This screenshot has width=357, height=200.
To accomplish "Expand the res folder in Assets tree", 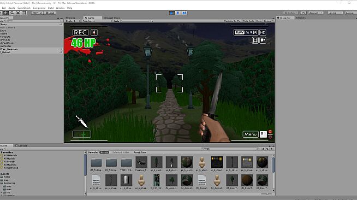I will 1,192.
